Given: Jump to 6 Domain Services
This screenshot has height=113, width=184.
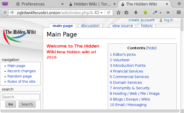Looking at the screenshot, I should coord(126,82).
